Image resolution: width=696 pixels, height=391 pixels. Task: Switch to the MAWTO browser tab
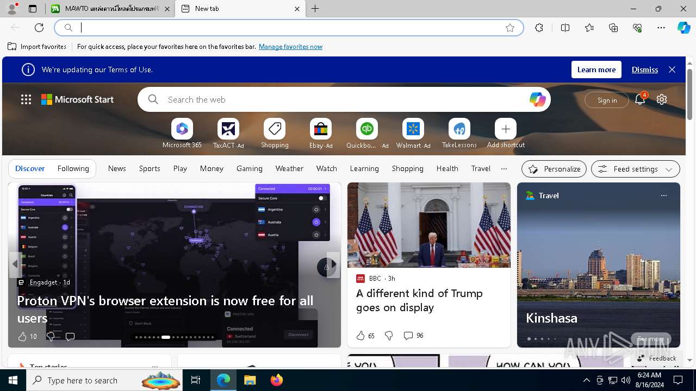(x=110, y=9)
